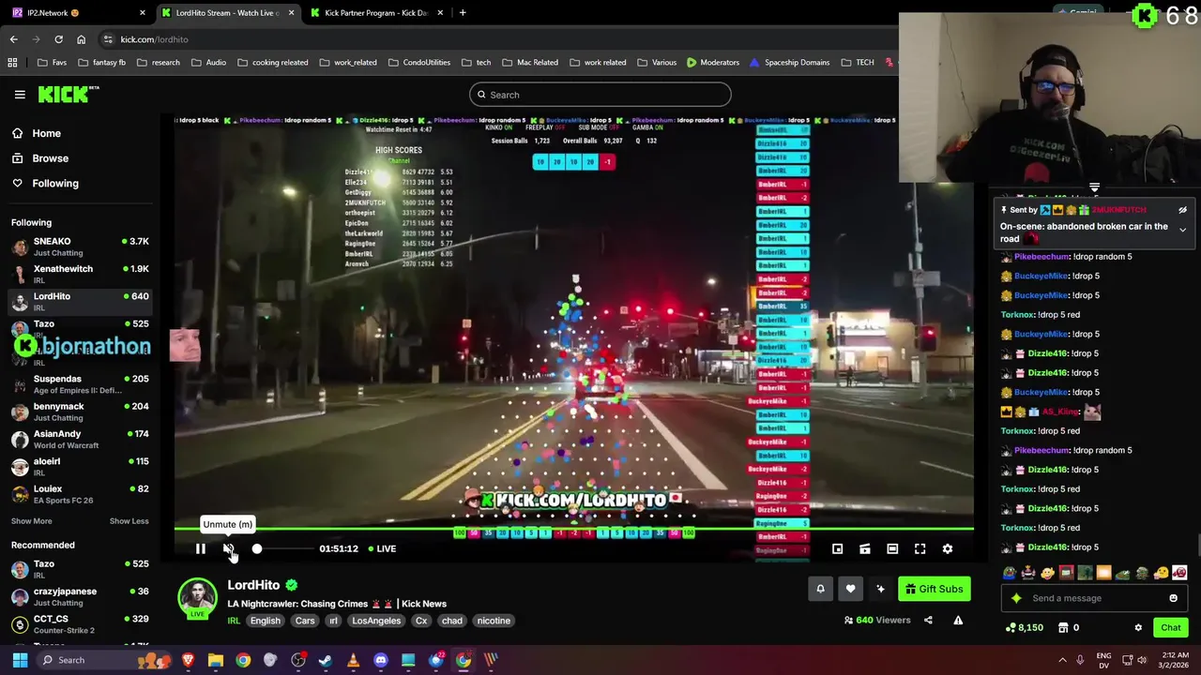The width and height of the screenshot is (1201, 675).
Task: Click the 8,150 channel points balance
Action: pos(1024,628)
